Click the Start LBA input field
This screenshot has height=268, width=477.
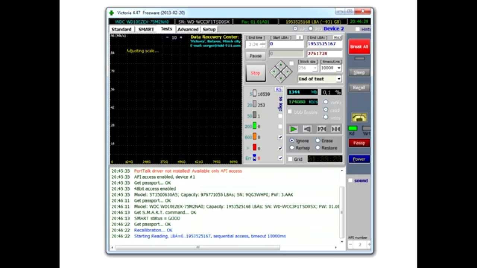[287, 44]
